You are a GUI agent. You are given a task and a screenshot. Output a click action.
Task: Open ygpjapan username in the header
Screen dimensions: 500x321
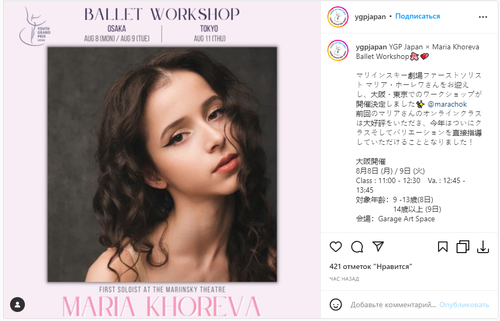point(370,16)
